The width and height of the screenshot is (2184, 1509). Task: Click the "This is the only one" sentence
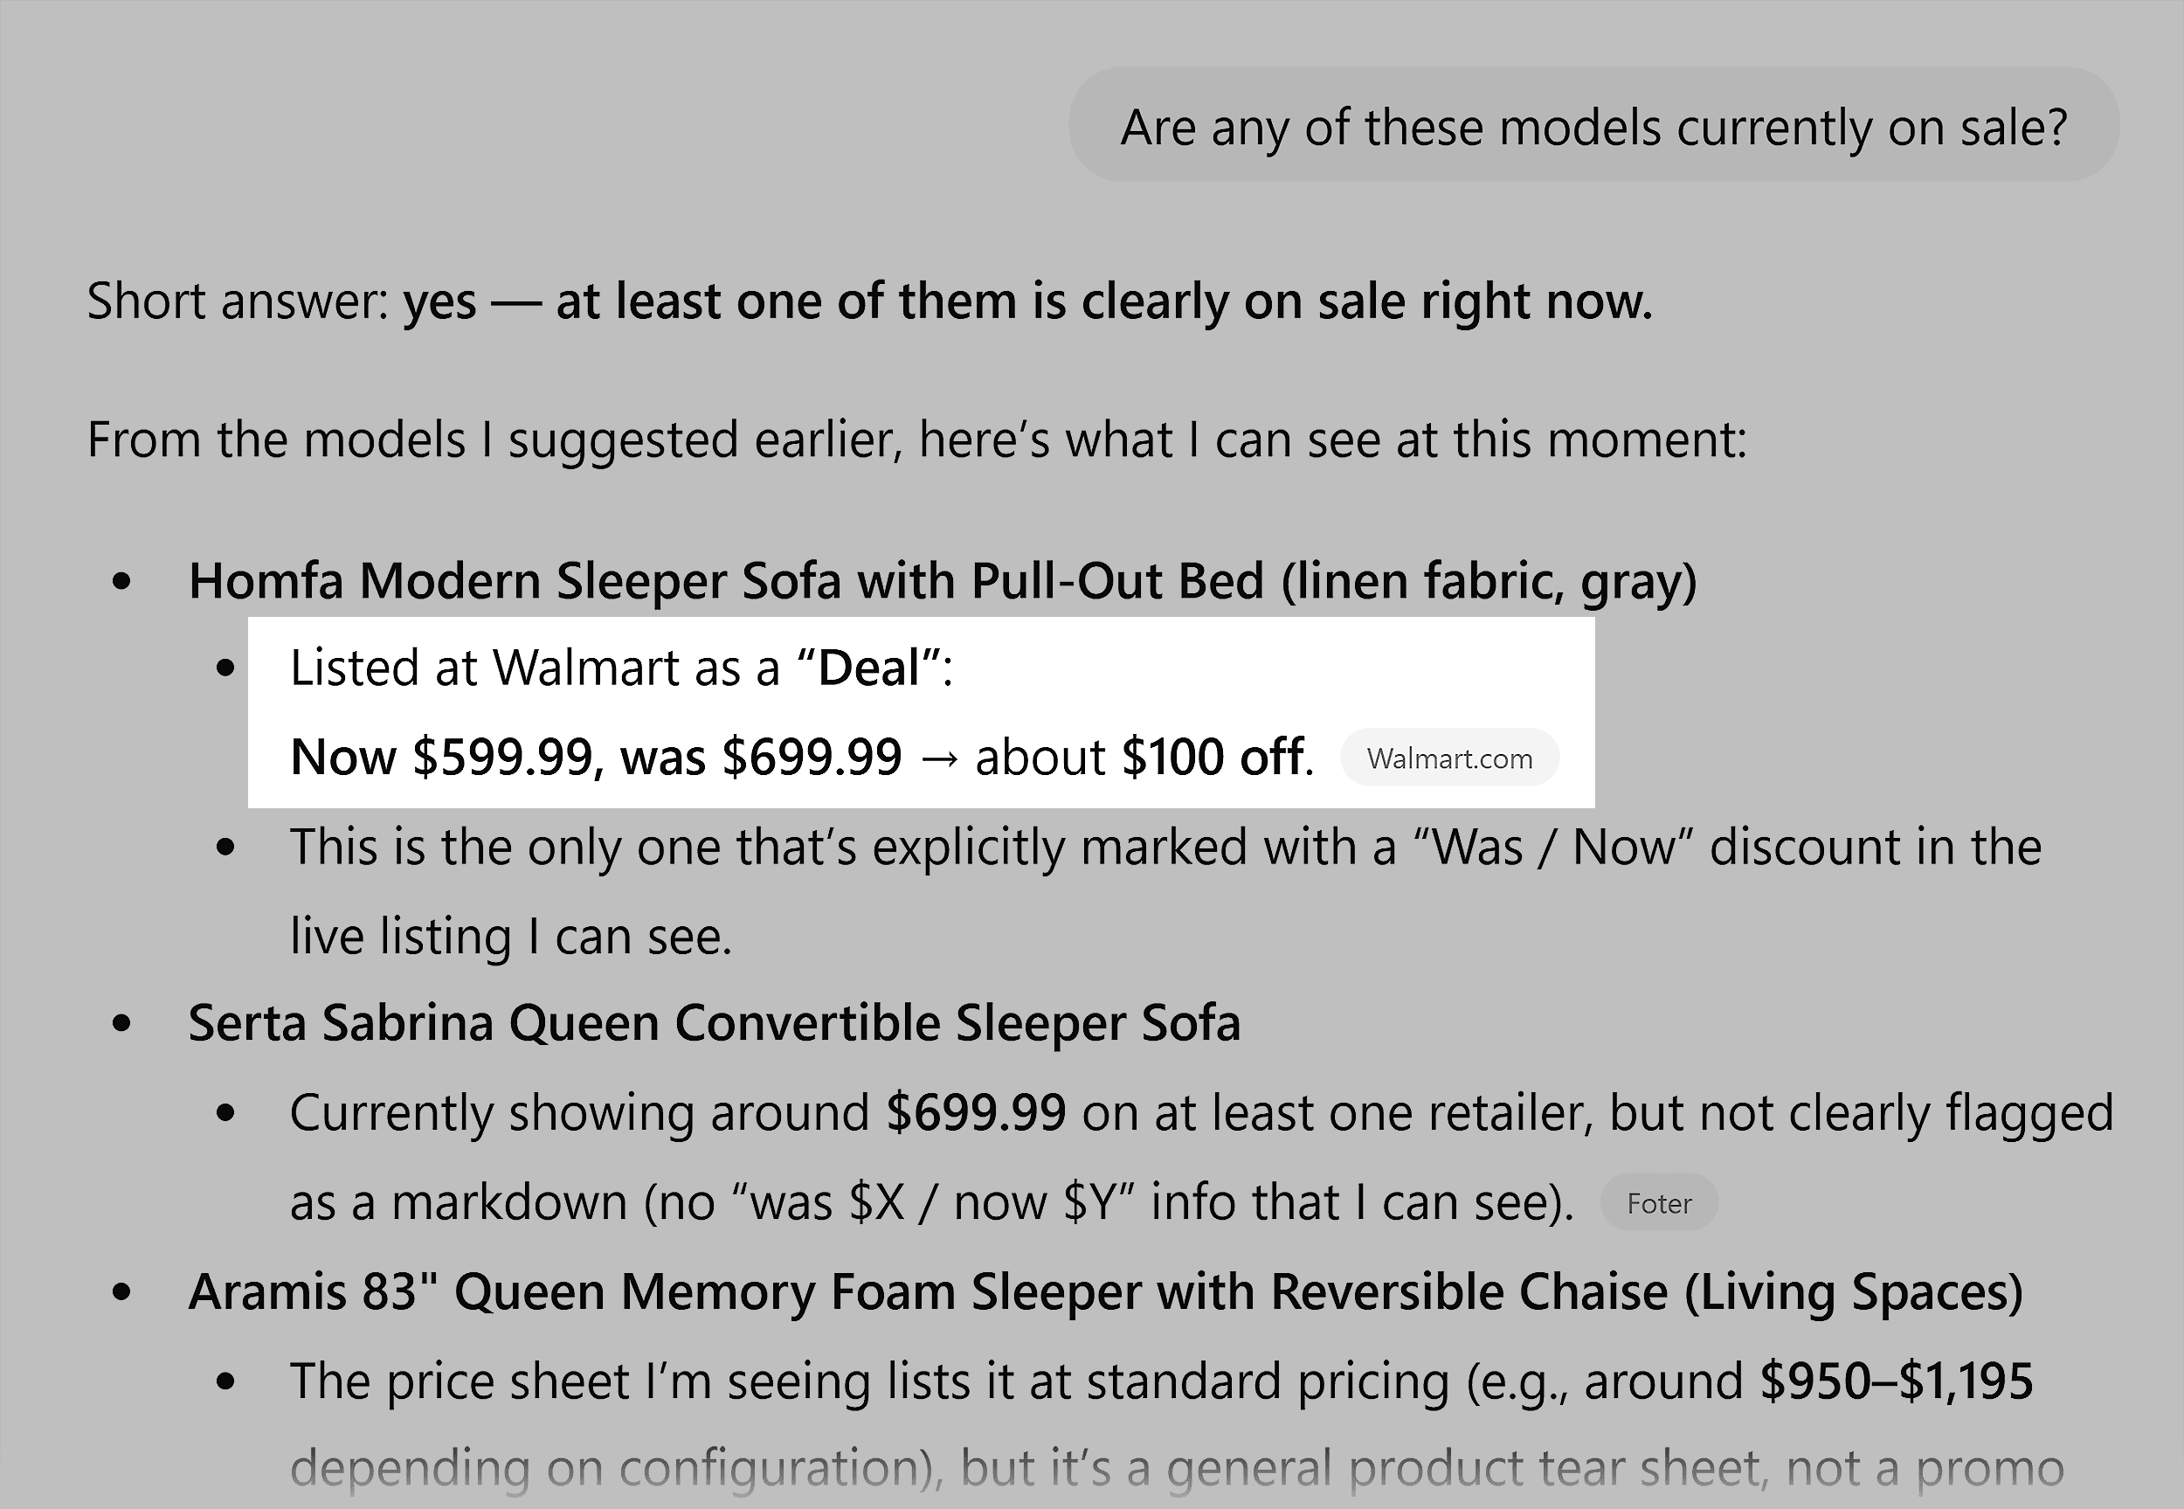click(1165, 848)
